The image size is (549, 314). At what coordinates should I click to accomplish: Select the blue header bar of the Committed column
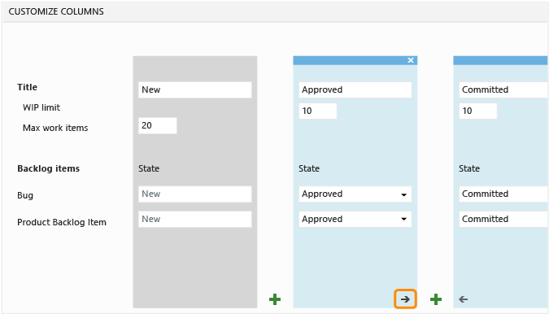(501, 60)
